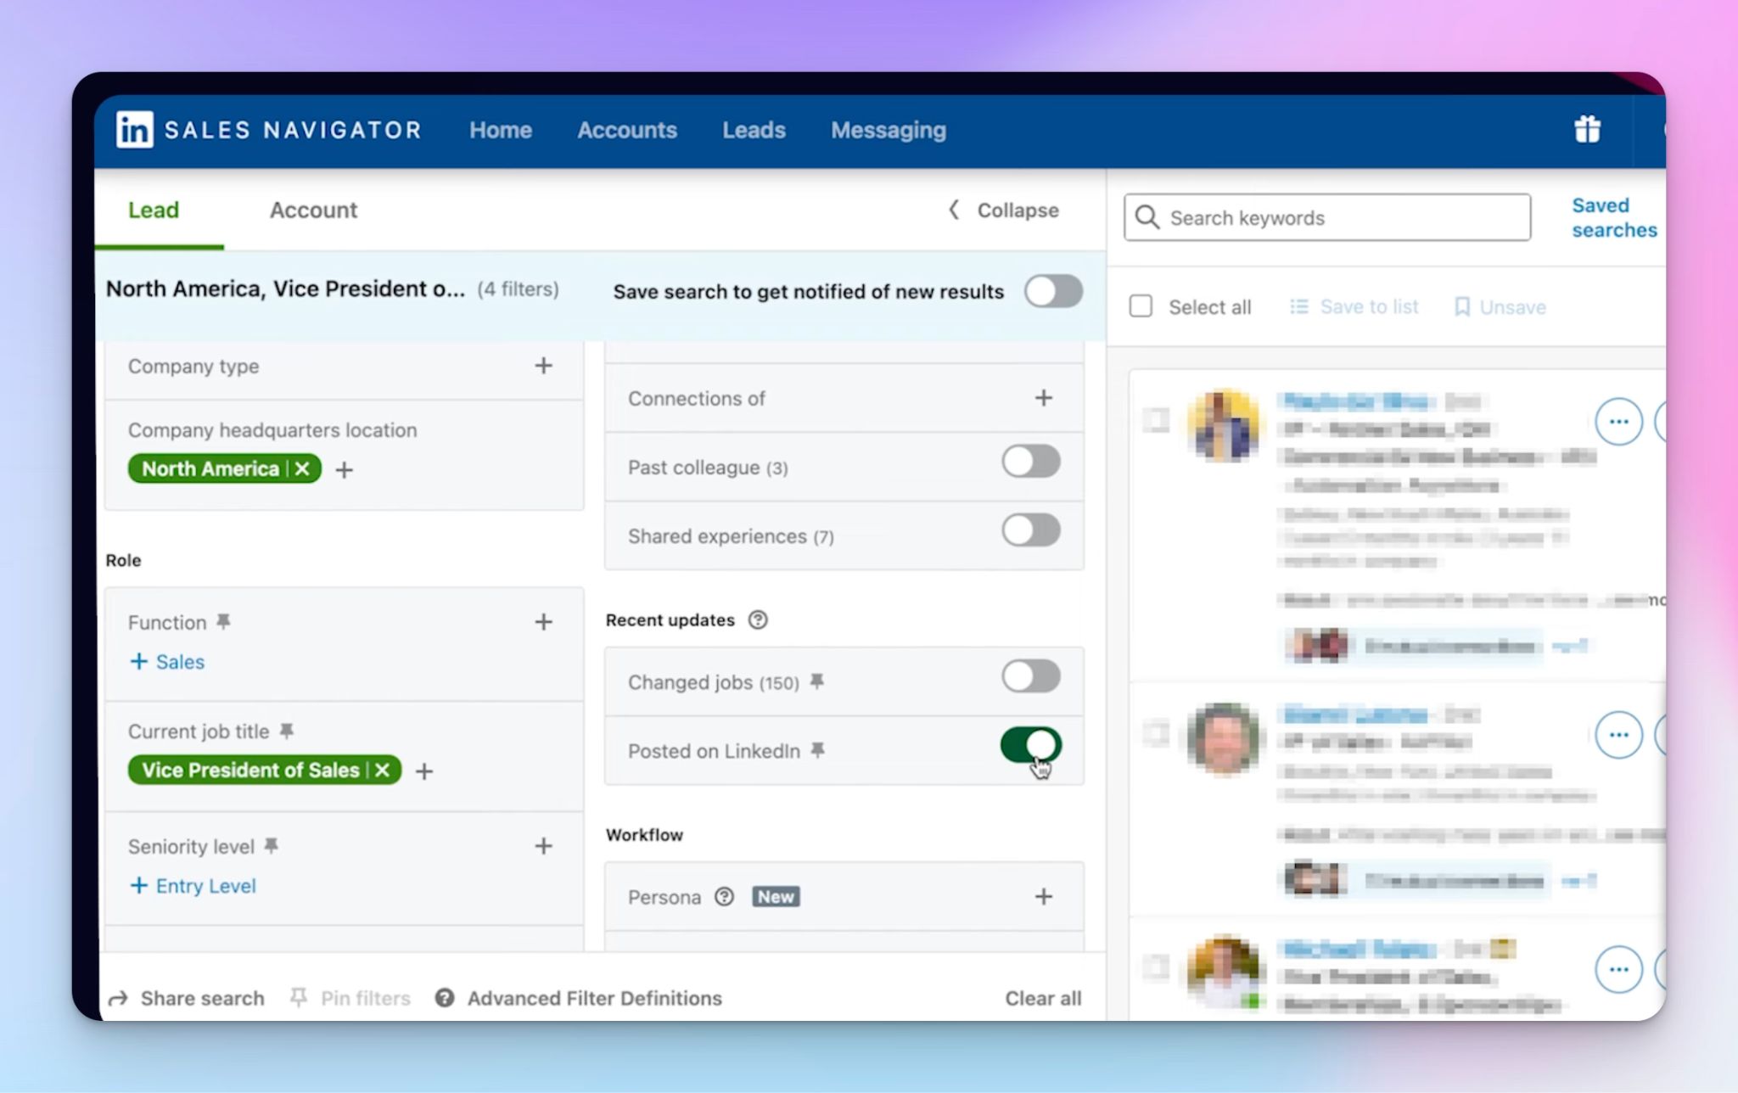This screenshot has height=1093, width=1738.
Task: Remove Vice President of Sales chip
Action: point(383,770)
